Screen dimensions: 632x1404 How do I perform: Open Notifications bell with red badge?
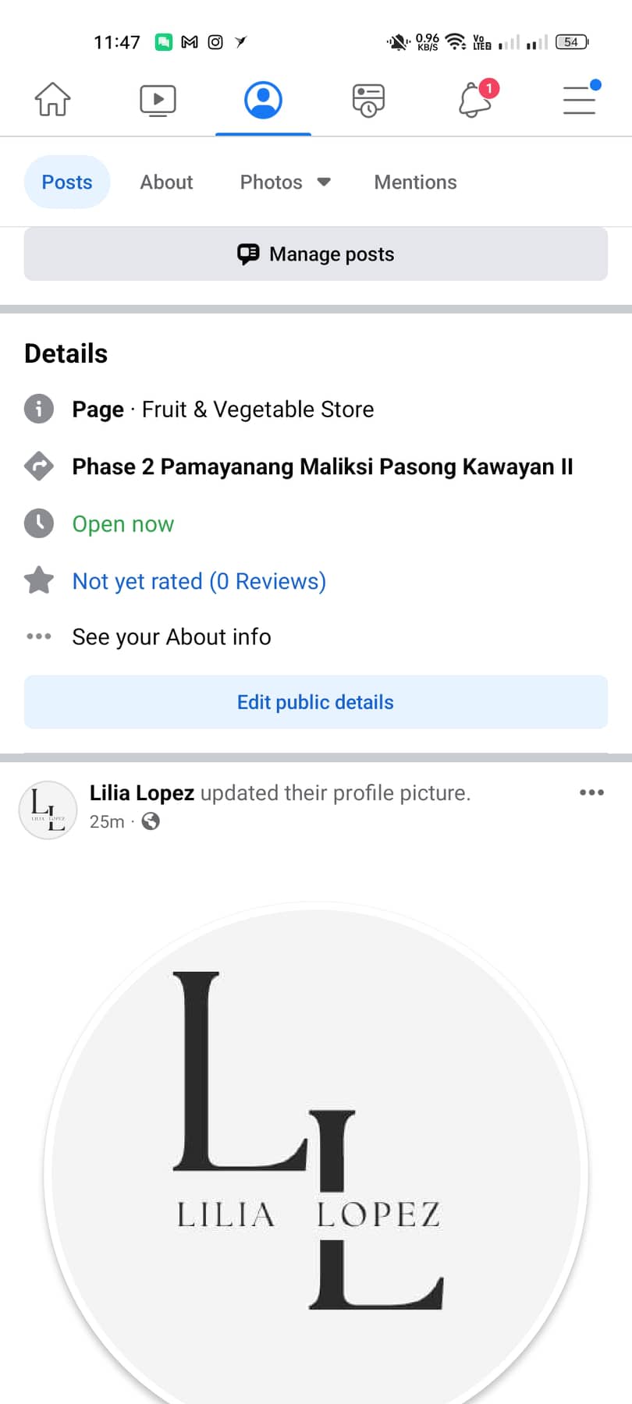[x=474, y=100]
